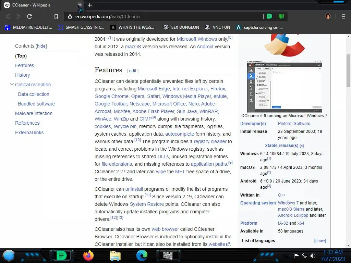Click the browser back arrow
The image size is (351, 263).
[8, 16]
